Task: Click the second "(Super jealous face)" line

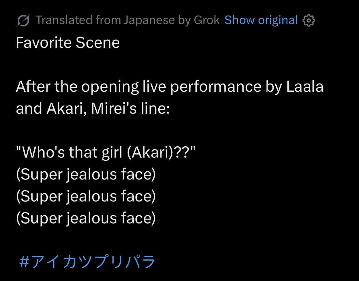Action: click(x=86, y=196)
